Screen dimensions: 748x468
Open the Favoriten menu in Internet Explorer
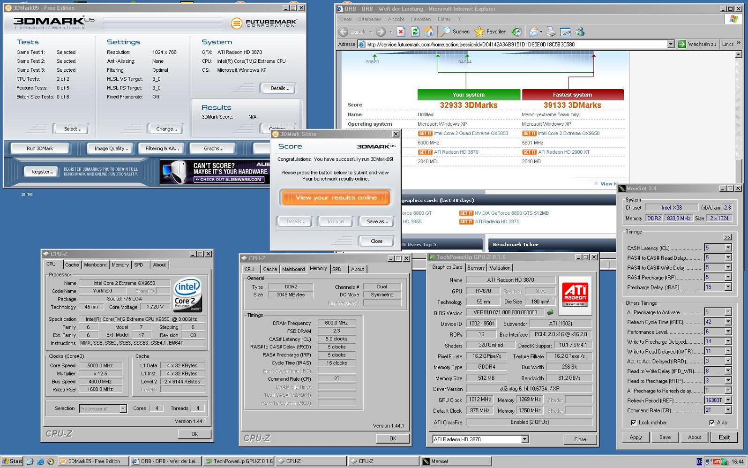420,19
